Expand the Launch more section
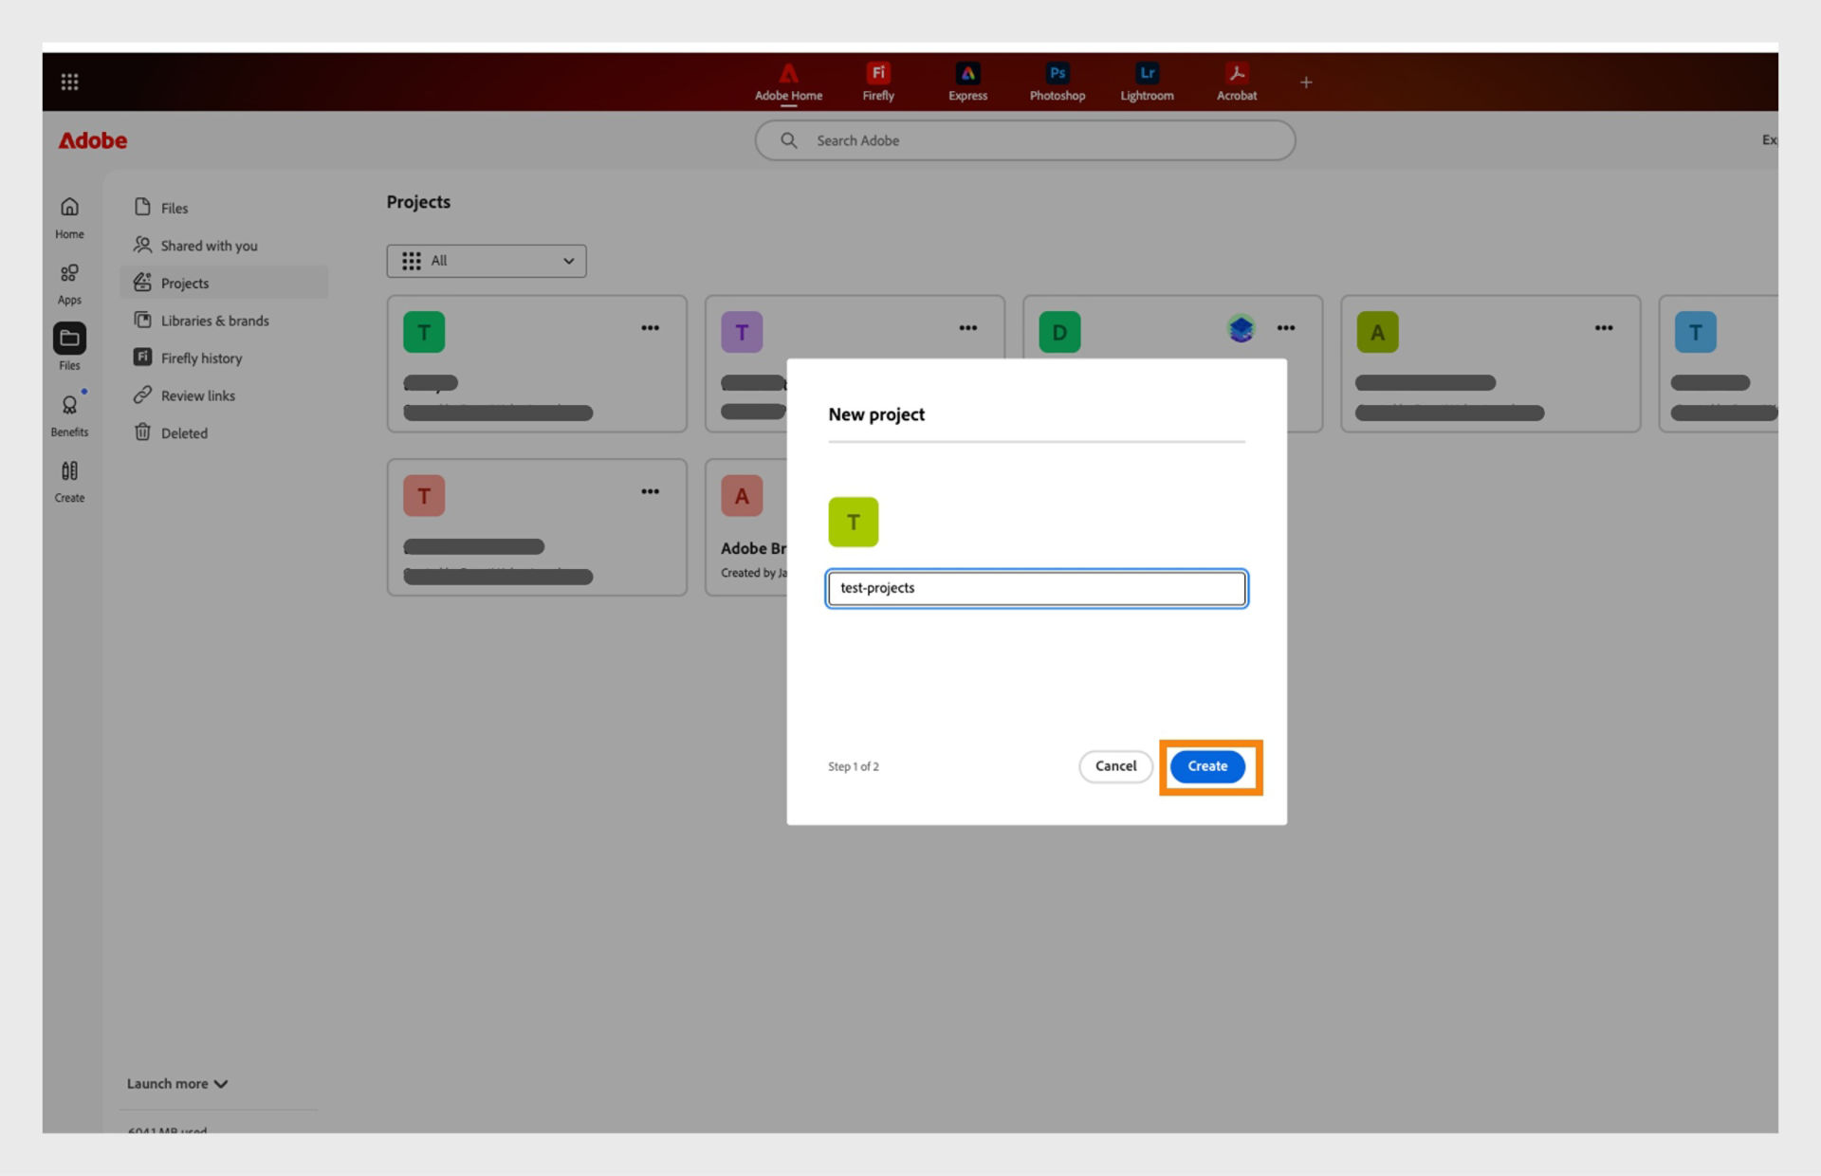 [x=176, y=1083]
